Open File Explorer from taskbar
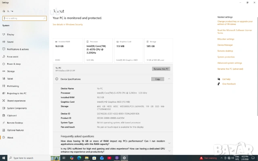The image size is (258, 161). click(x=87, y=158)
